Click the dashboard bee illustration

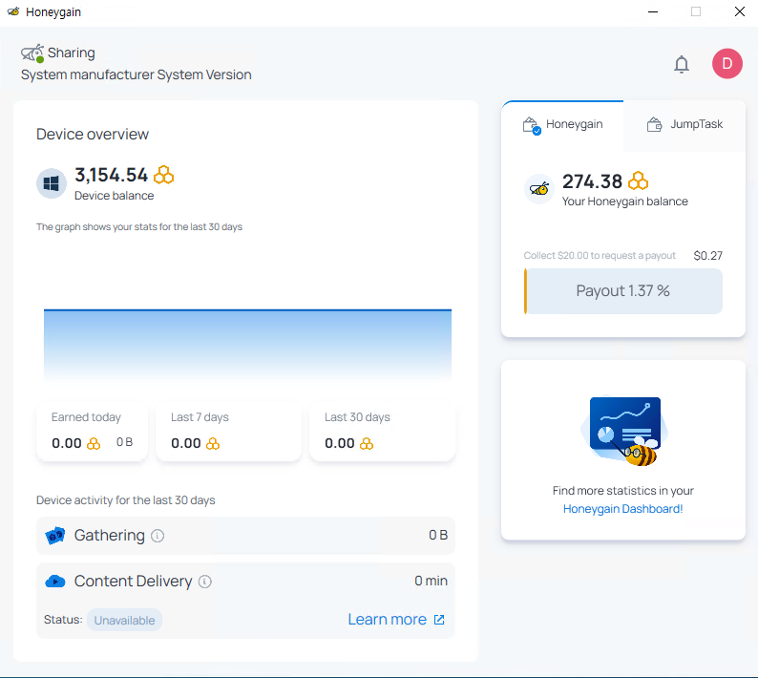[x=624, y=432]
